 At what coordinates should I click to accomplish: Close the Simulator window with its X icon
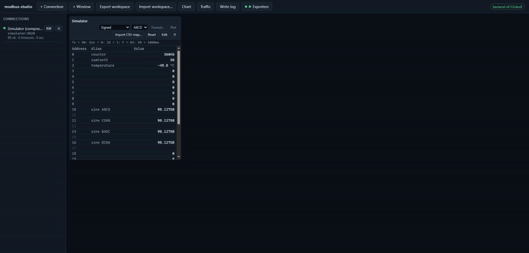point(175,35)
